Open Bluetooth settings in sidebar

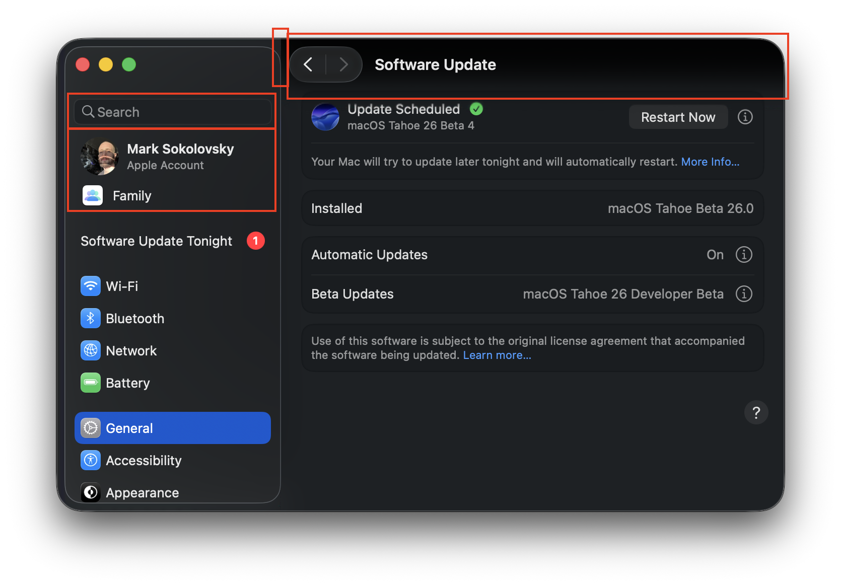coord(134,319)
